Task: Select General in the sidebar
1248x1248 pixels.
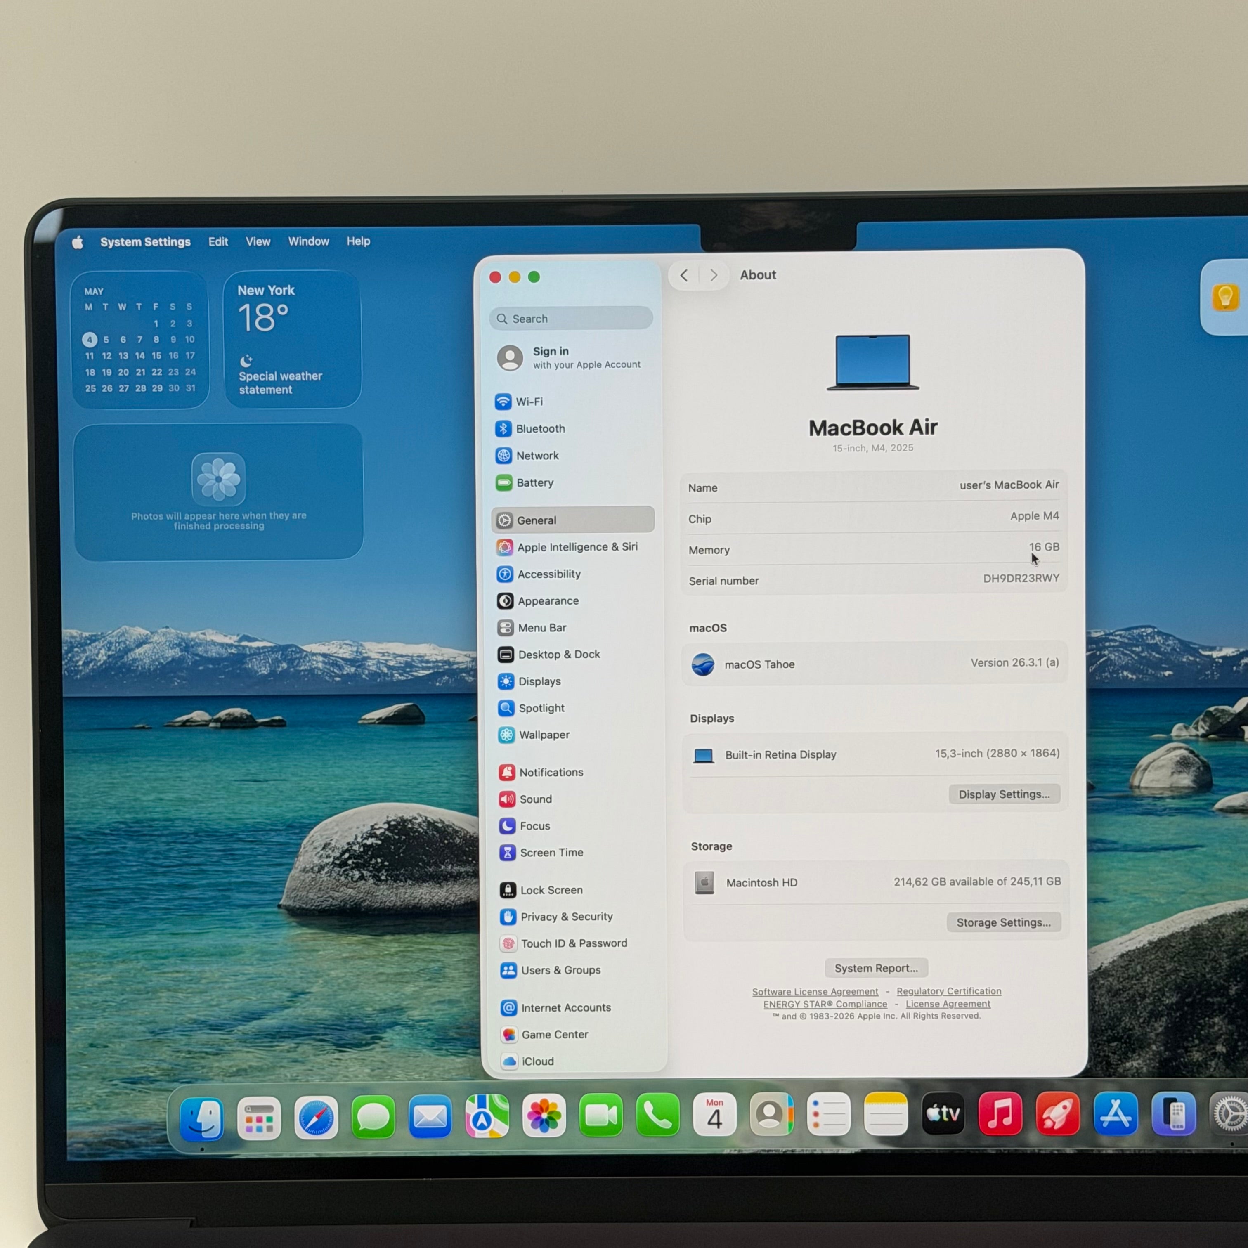Action: [573, 520]
